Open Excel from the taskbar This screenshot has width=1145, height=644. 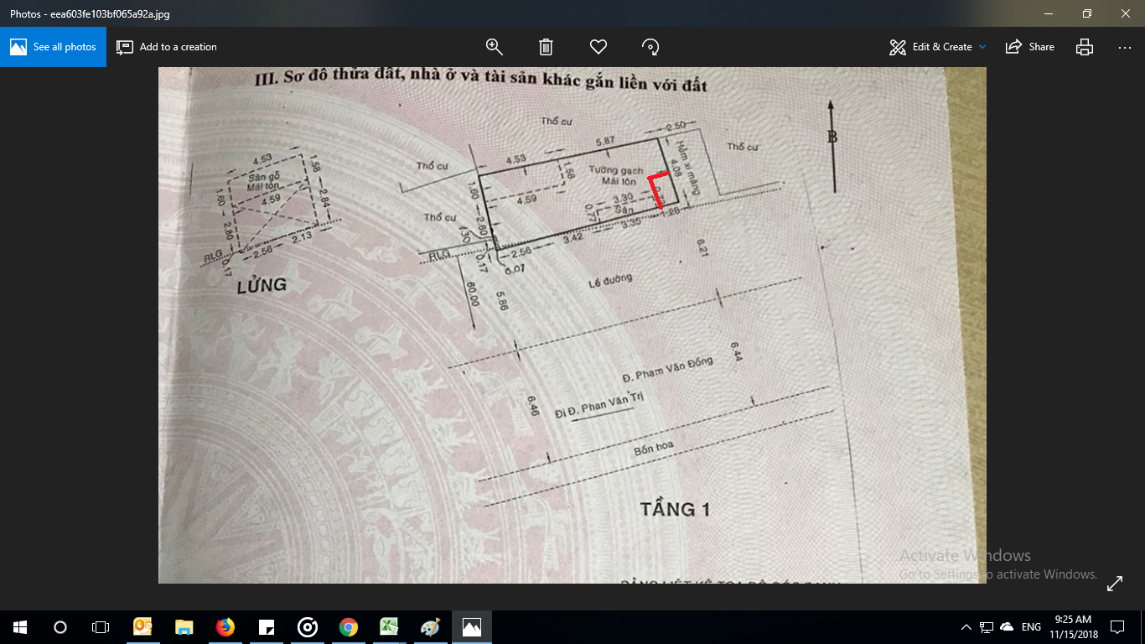pyautogui.click(x=389, y=627)
